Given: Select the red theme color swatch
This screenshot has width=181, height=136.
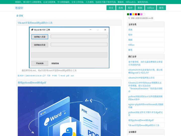Looking at the screenshot, I should (136, 14).
